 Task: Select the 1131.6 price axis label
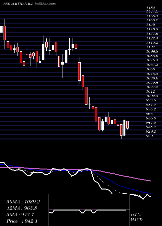coord(152,34)
